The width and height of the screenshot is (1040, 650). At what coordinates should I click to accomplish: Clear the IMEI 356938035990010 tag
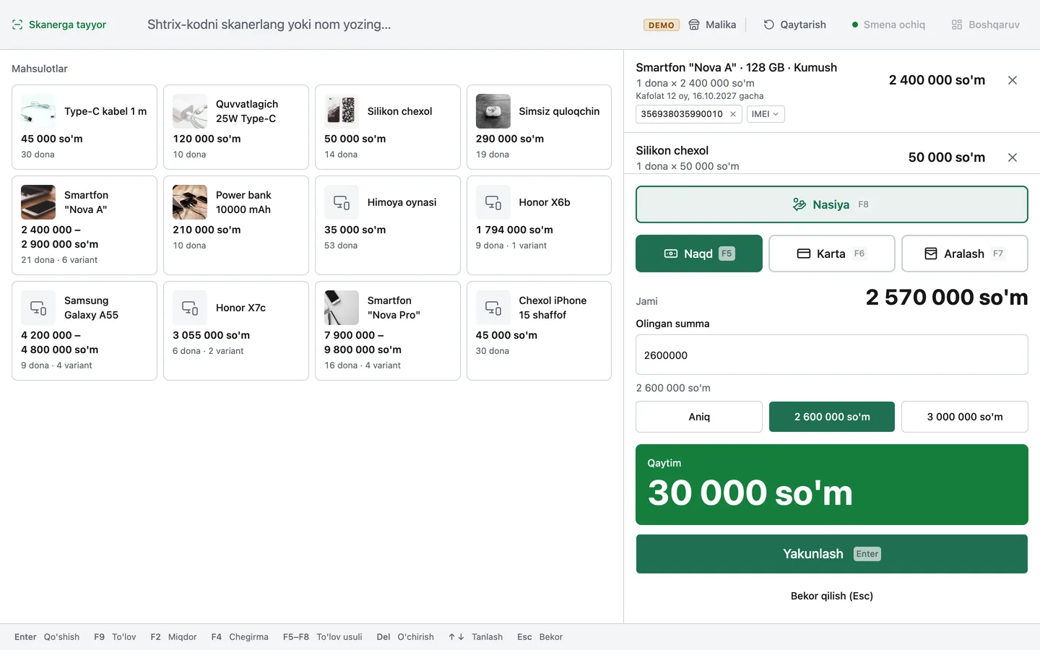tap(733, 114)
